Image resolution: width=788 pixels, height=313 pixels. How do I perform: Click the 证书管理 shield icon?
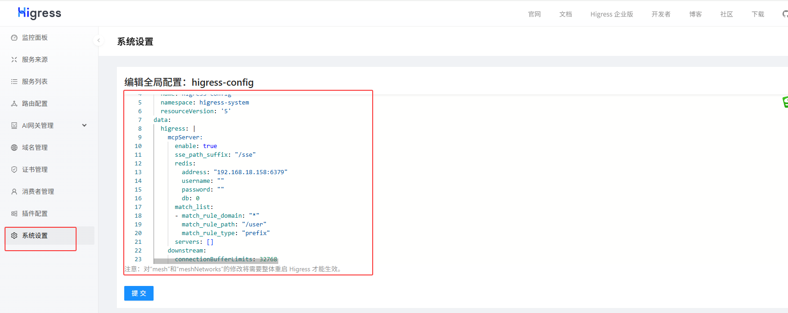pyautogui.click(x=14, y=170)
